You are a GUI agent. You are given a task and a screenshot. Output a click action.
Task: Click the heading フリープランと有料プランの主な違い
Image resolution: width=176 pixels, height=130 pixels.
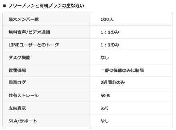[x=46, y=5]
